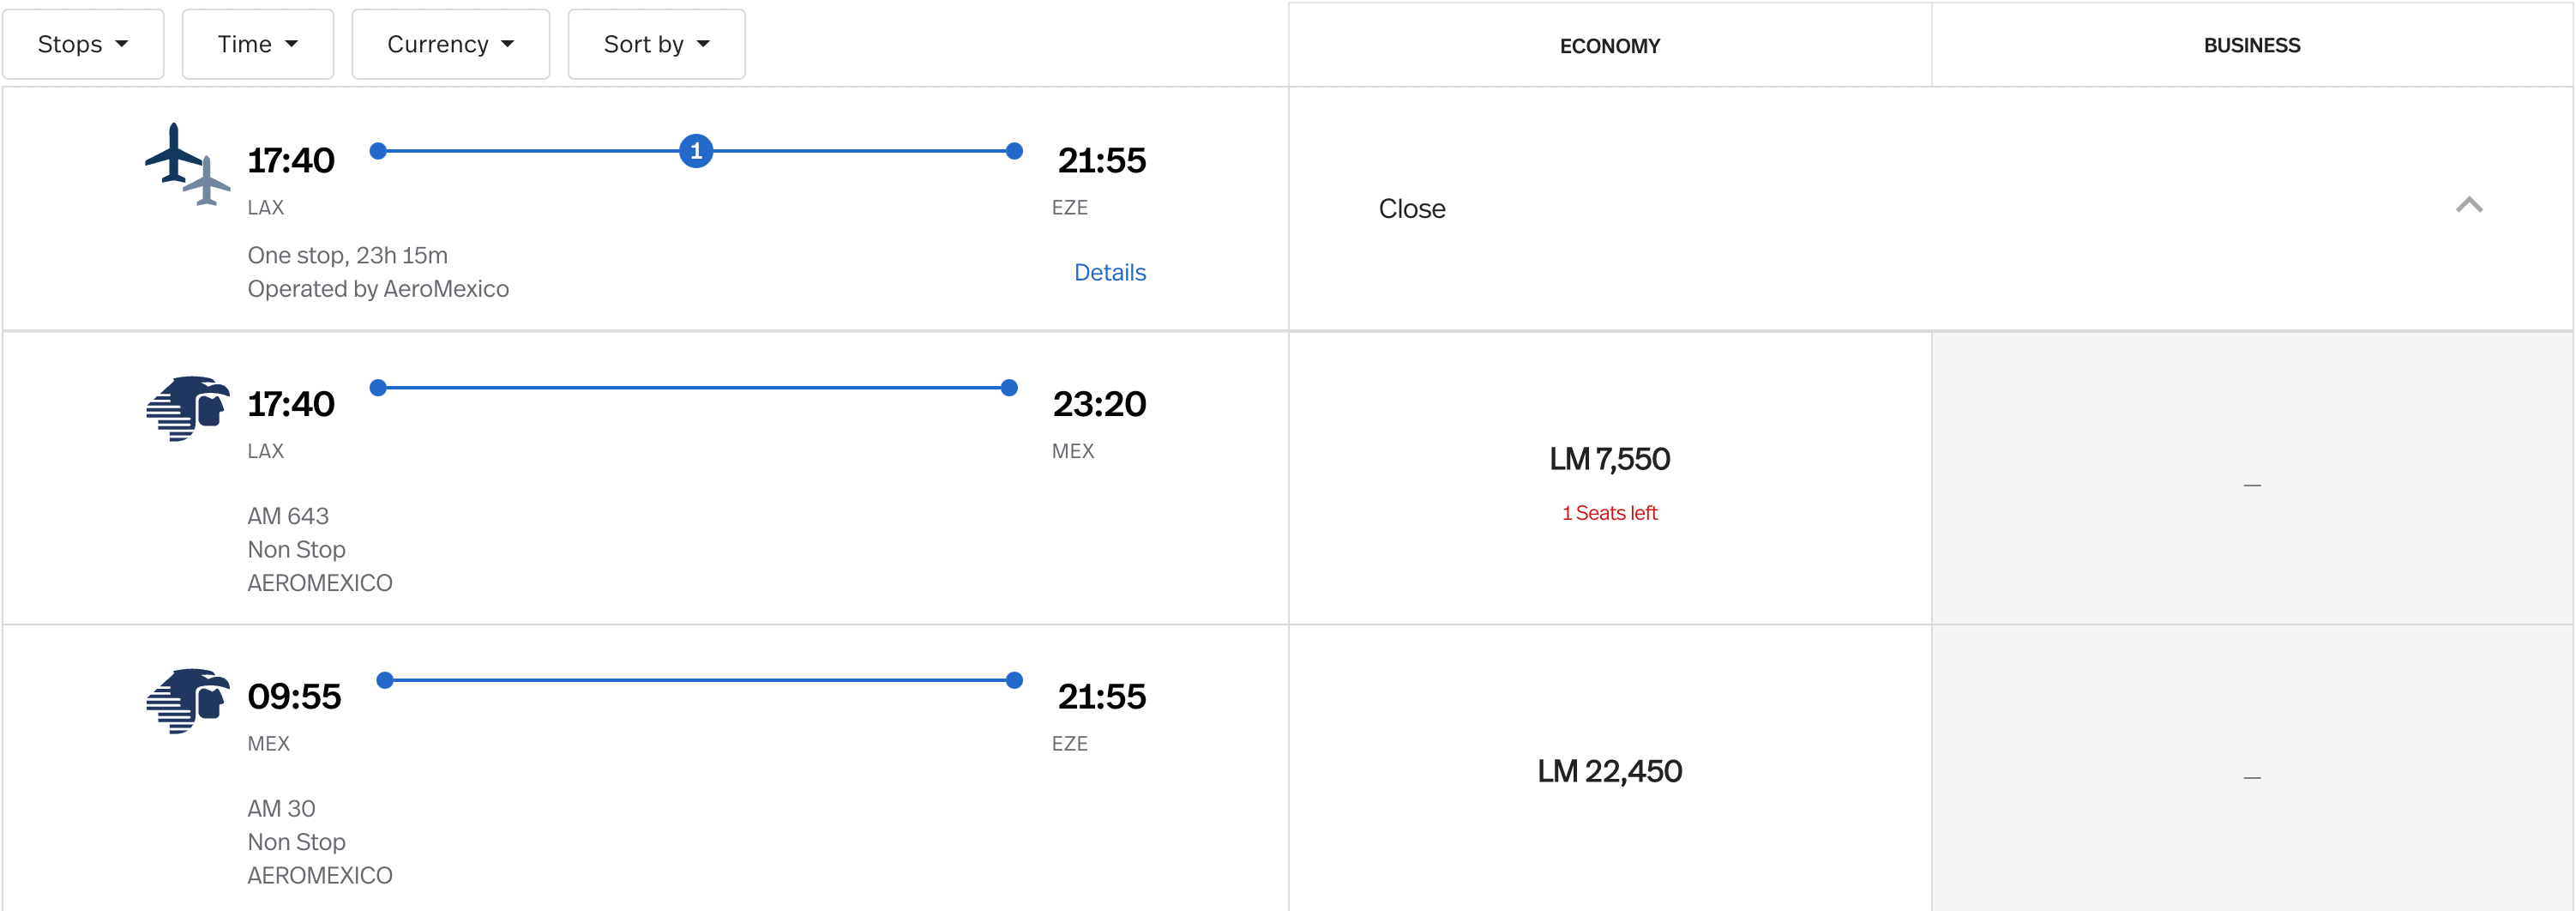The height and width of the screenshot is (911, 2576).
Task: Click the Close button in the fare panel
Action: click(1412, 208)
